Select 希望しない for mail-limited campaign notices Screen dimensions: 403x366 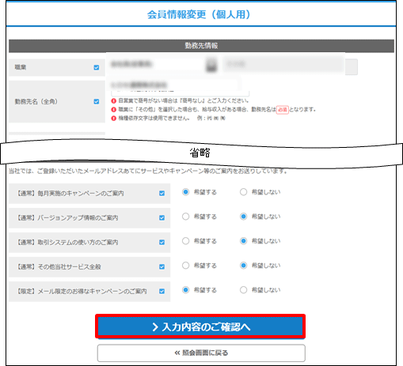tap(243, 290)
